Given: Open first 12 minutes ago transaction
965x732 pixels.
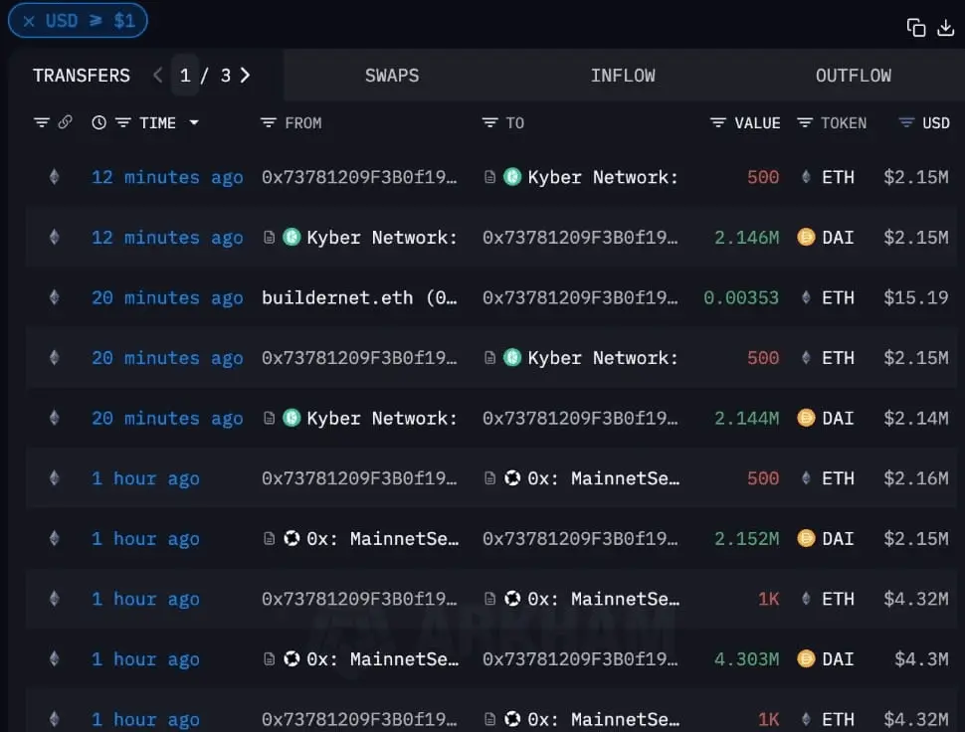Looking at the screenshot, I should coord(167,177).
